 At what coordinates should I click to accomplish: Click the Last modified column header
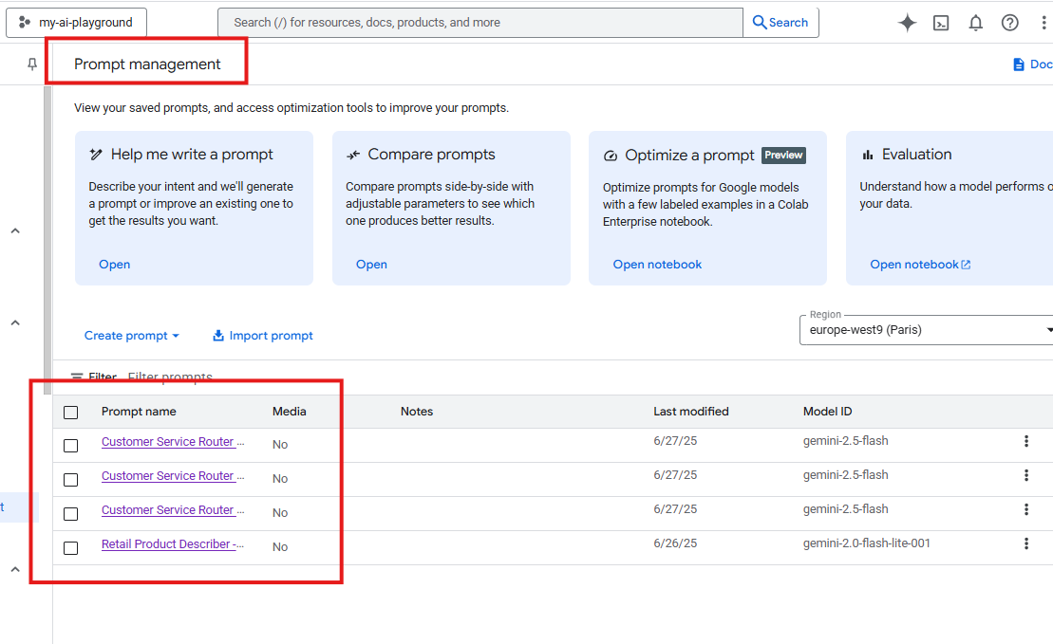690,412
